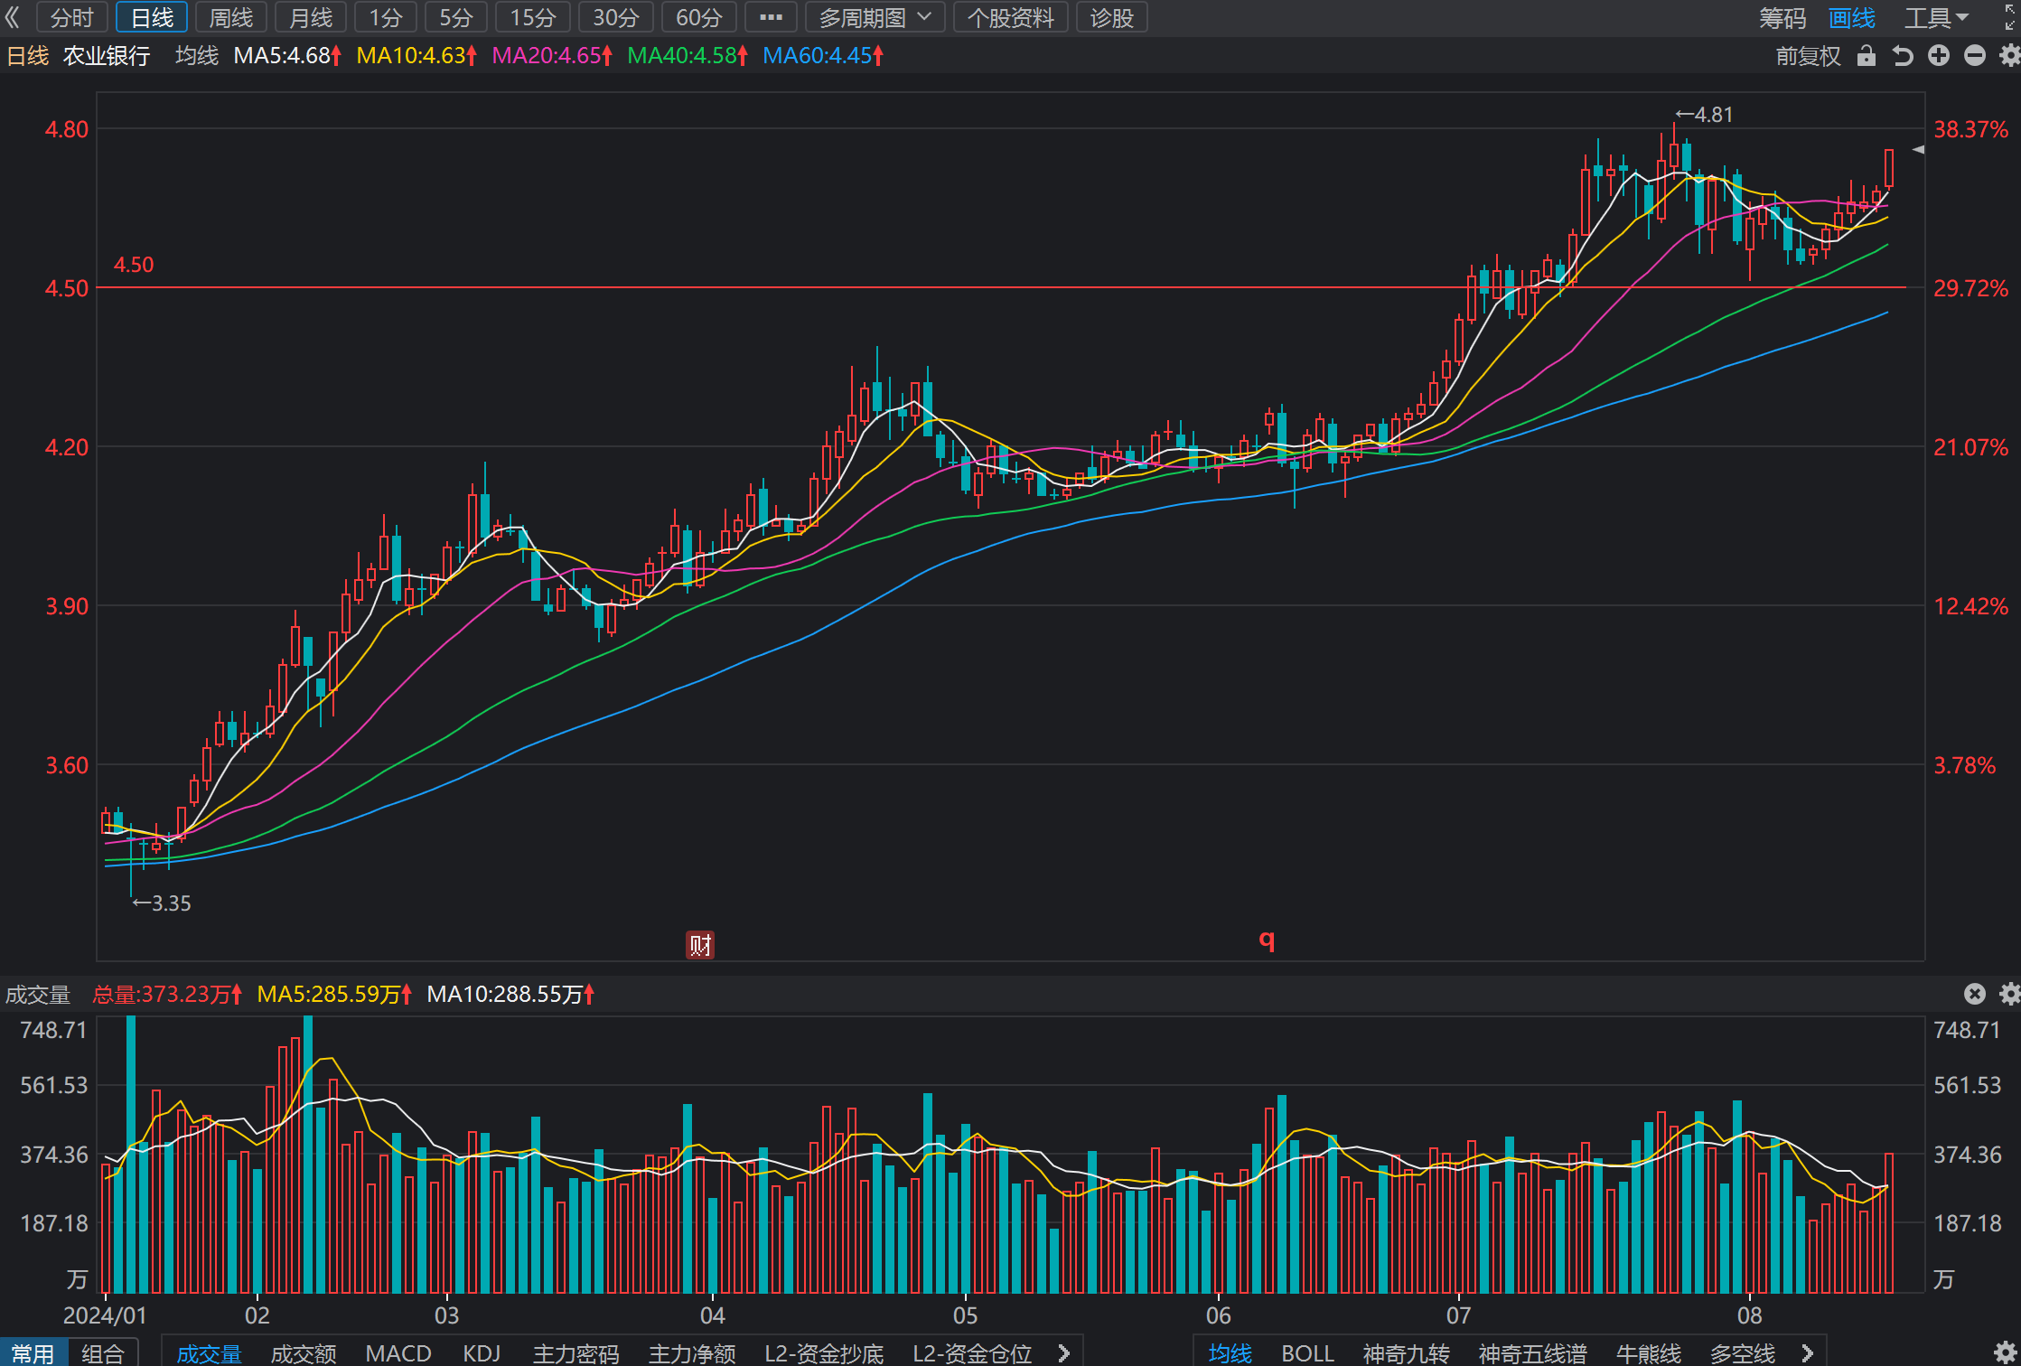Expand more sub-indicators with the right chevron

[x=1063, y=1352]
